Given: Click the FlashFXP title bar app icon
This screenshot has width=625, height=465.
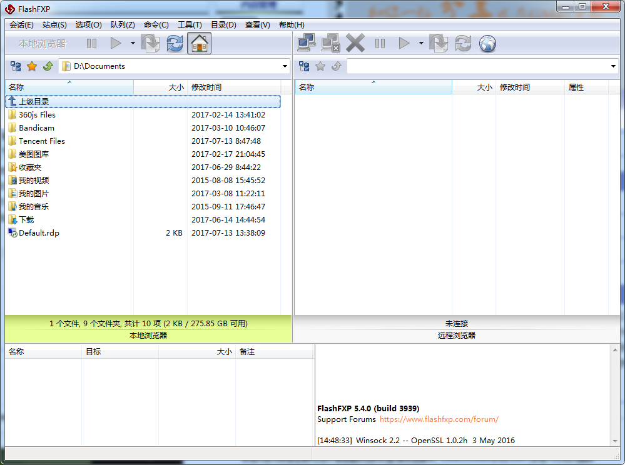Looking at the screenshot, I should [9, 9].
